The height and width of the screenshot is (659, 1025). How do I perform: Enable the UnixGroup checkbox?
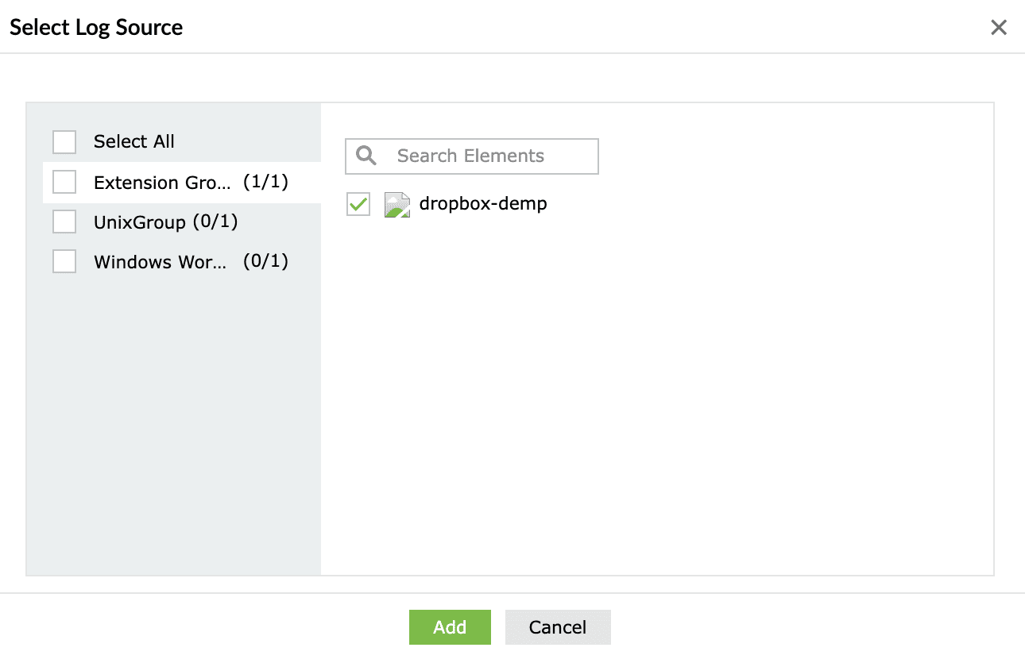click(64, 222)
